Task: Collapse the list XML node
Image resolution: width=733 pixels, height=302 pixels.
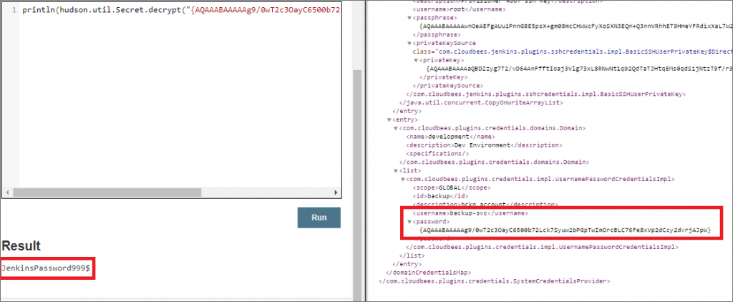Action: 396,170
